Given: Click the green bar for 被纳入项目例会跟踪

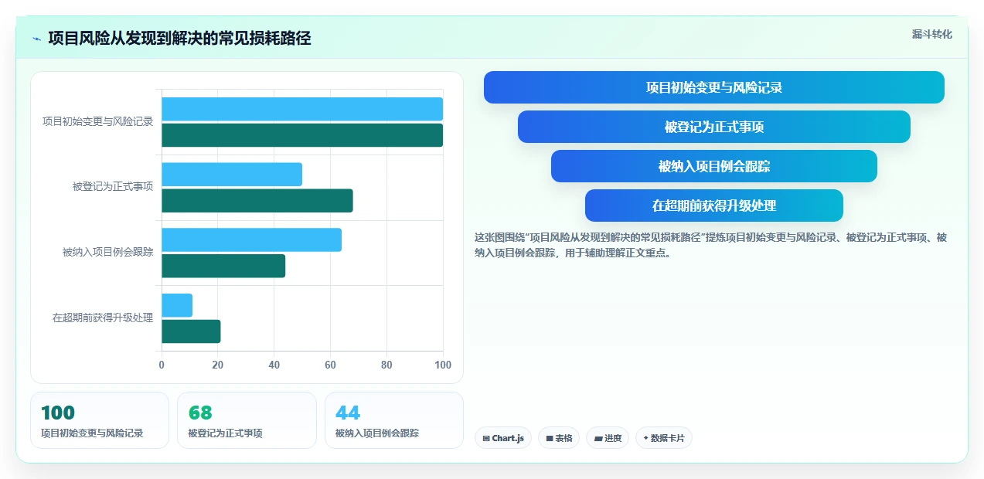Looking at the screenshot, I should [x=223, y=266].
